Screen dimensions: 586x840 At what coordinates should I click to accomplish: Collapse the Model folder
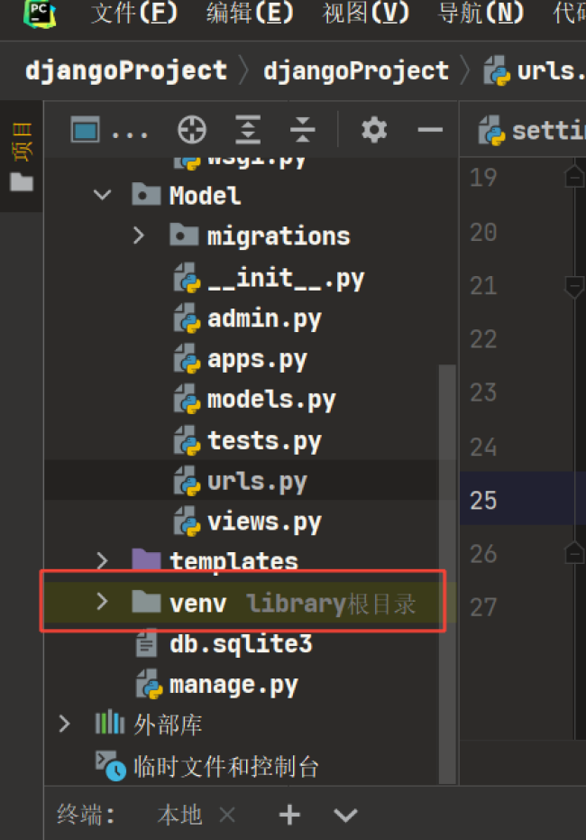[x=103, y=195]
